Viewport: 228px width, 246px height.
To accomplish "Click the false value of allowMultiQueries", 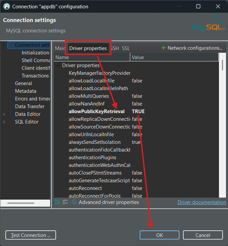I will 137,96.
